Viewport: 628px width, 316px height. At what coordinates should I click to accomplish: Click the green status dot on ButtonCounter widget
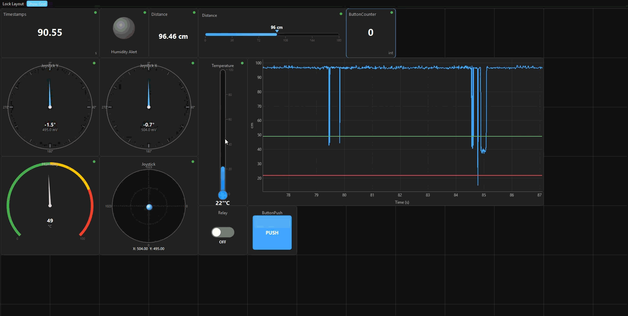pyautogui.click(x=391, y=12)
